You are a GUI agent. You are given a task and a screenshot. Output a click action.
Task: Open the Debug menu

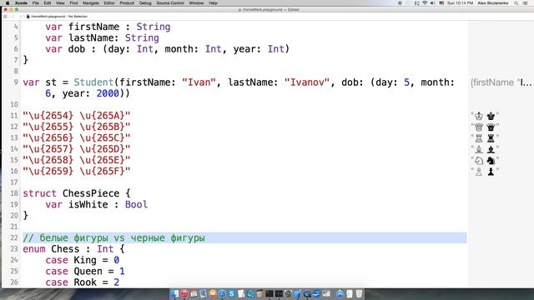click(145, 3)
